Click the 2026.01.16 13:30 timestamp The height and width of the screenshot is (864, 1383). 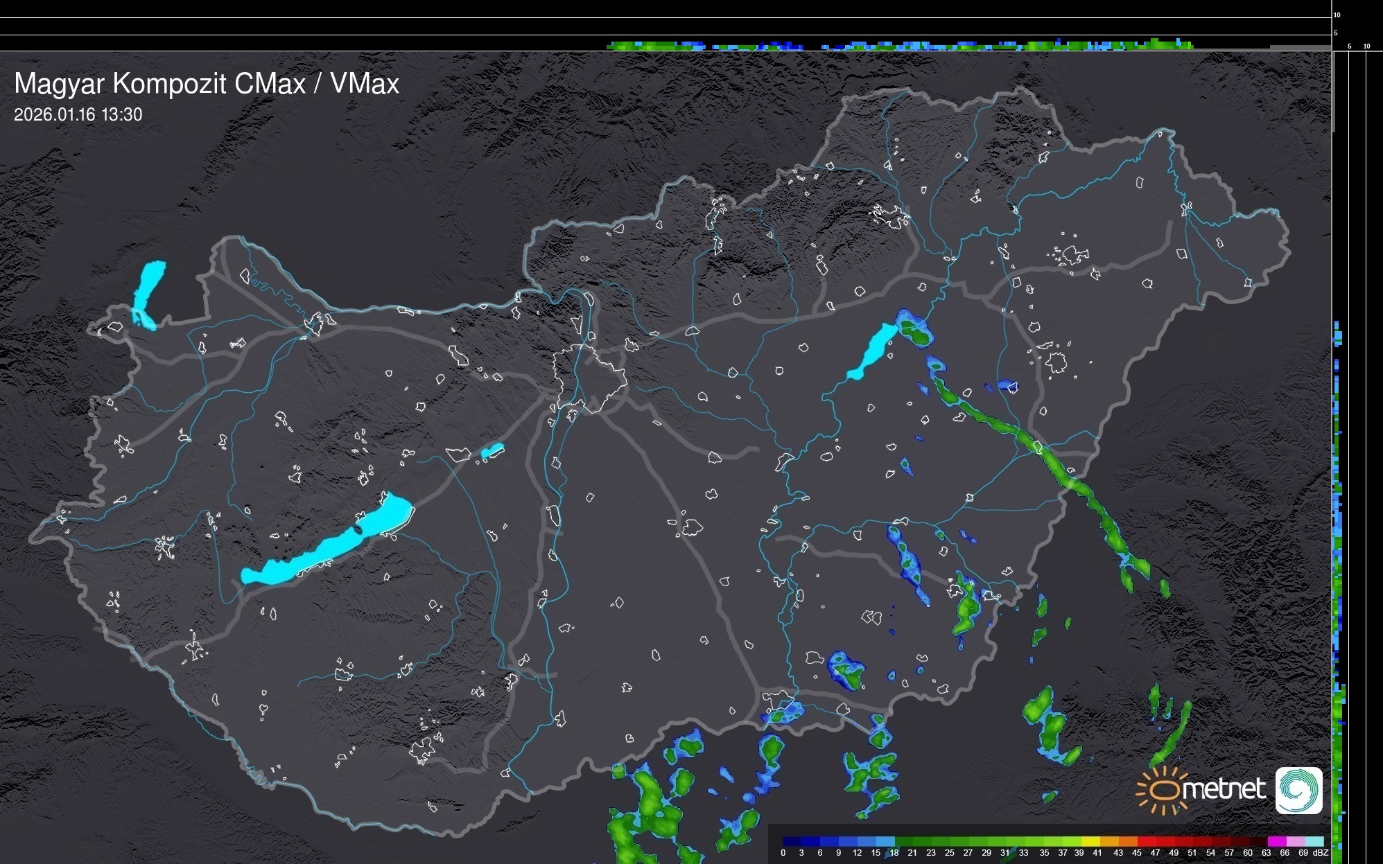tap(78, 115)
